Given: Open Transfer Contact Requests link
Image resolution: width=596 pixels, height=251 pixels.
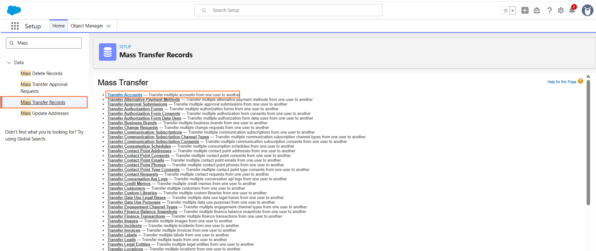Looking at the screenshot, I should tap(133, 174).
